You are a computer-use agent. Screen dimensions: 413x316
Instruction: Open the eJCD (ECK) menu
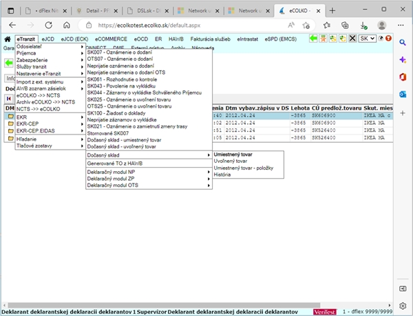[x=74, y=39]
